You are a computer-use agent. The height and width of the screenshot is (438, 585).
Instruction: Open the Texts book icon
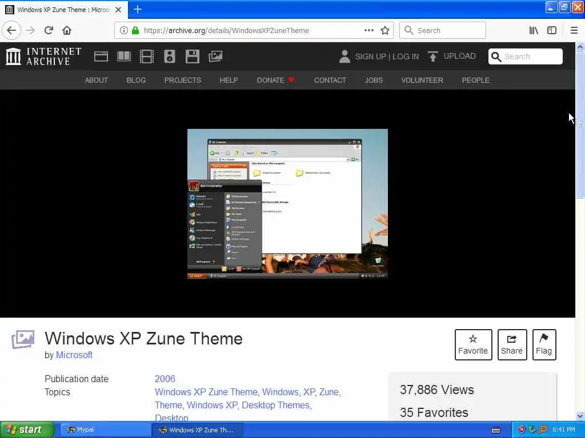coord(124,56)
